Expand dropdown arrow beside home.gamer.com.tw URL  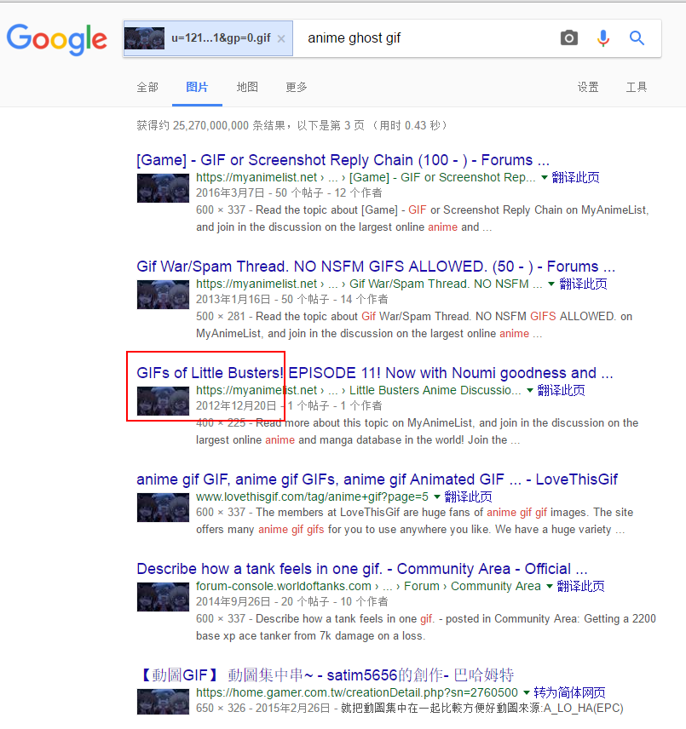tap(526, 692)
